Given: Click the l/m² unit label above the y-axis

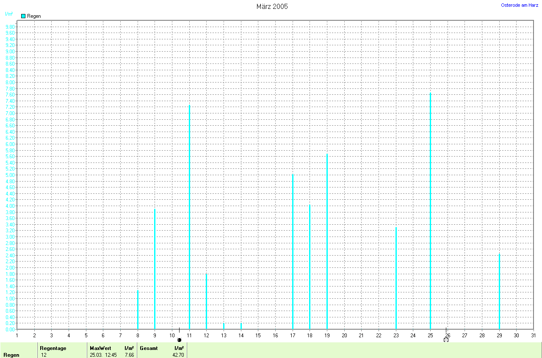Looking at the screenshot, I should 9,14.
